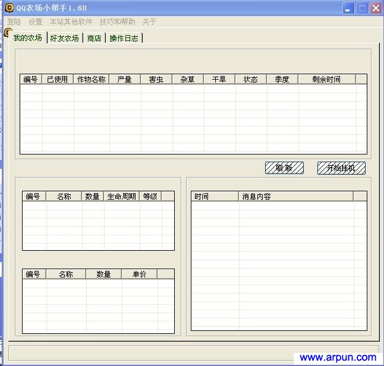The height and width of the screenshot is (366, 384).
Task: Click the 杂草 column header
Action: (x=188, y=80)
